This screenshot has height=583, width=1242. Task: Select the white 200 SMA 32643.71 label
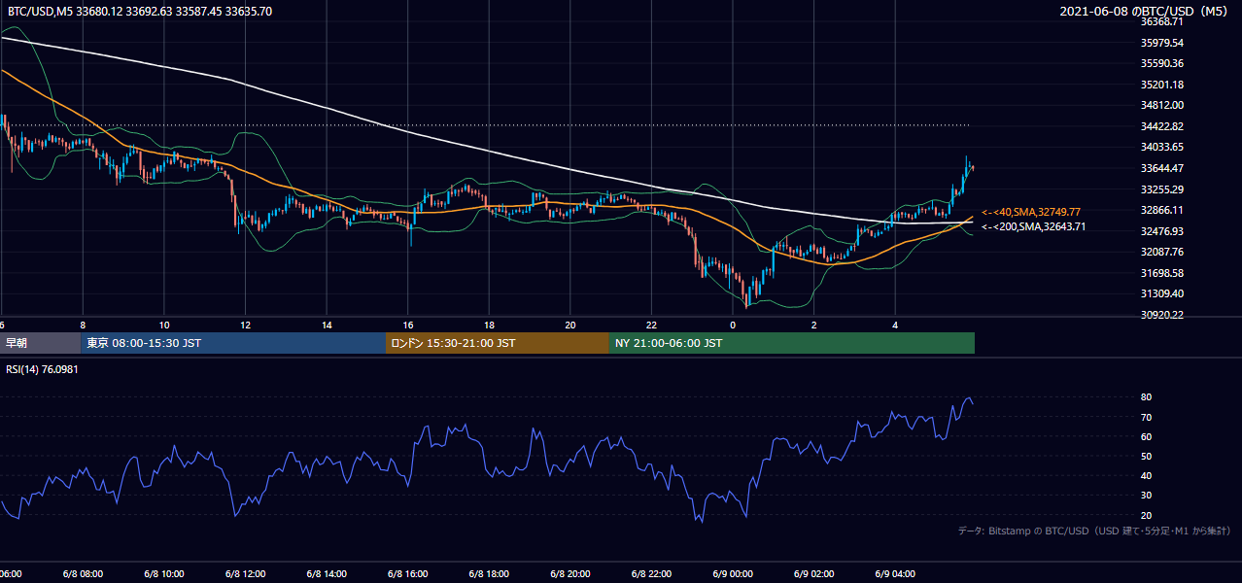point(1034,226)
